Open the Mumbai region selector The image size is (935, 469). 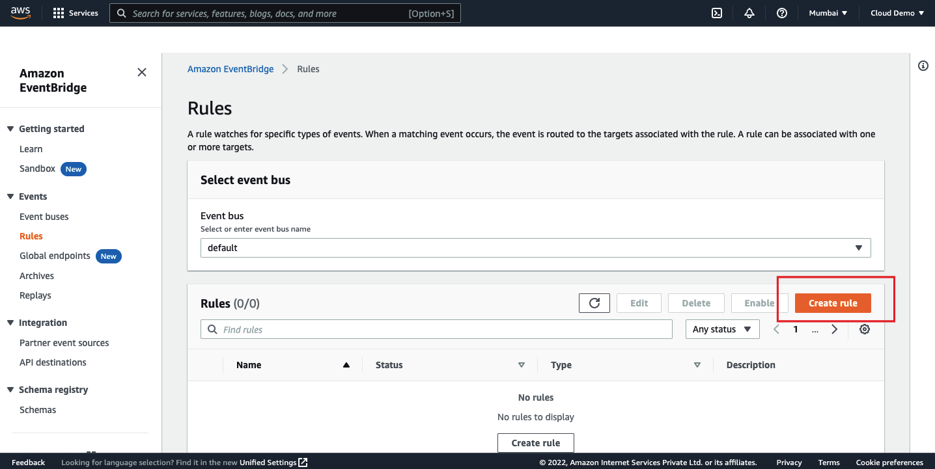click(x=828, y=13)
